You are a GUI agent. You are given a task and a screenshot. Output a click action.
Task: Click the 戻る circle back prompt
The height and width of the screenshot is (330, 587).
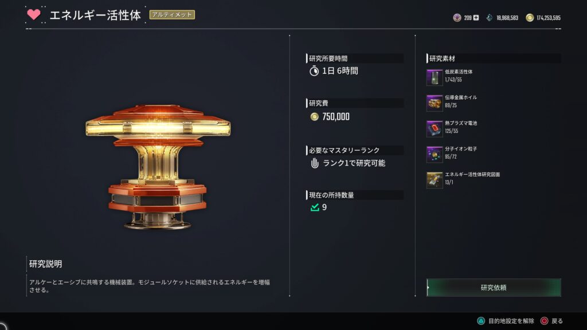tap(552, 321)
